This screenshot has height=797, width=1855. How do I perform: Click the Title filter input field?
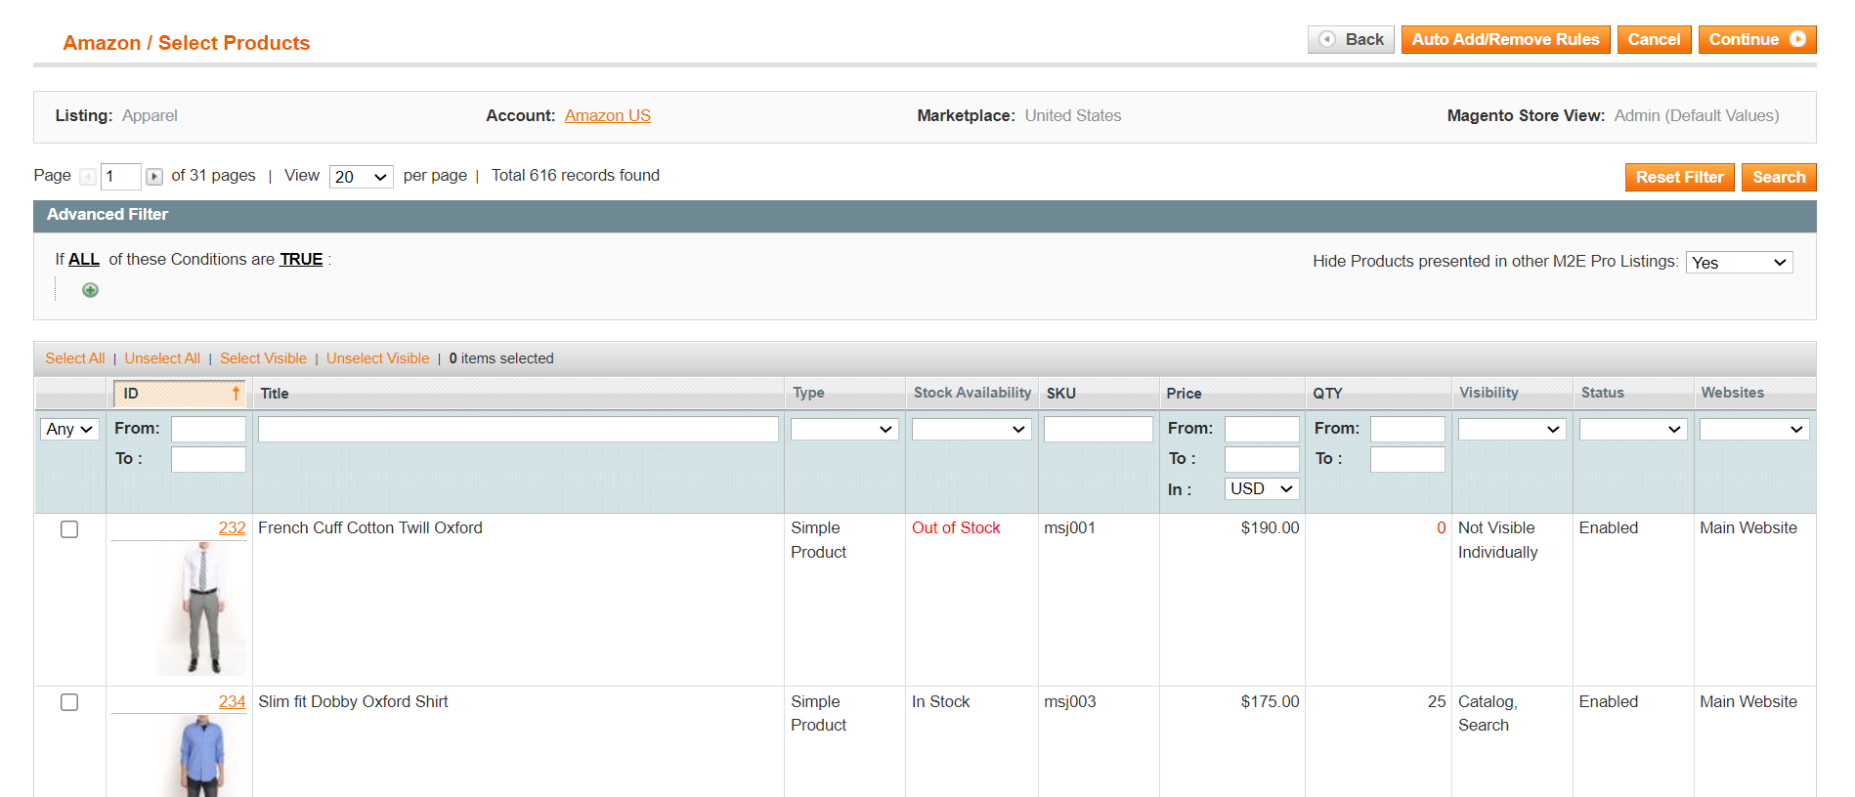pos(518,430)
